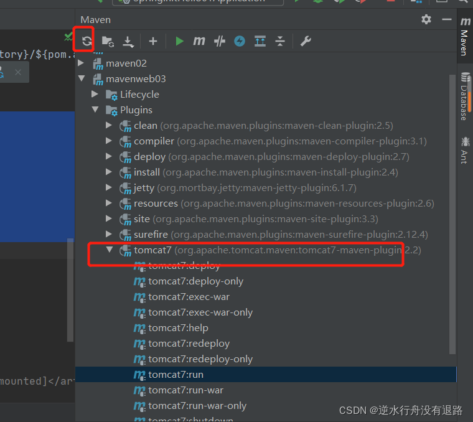Screen dimensions: 473x422
Task: Click the tomcat7:run goal icon
Action: (x=139, y=375)
